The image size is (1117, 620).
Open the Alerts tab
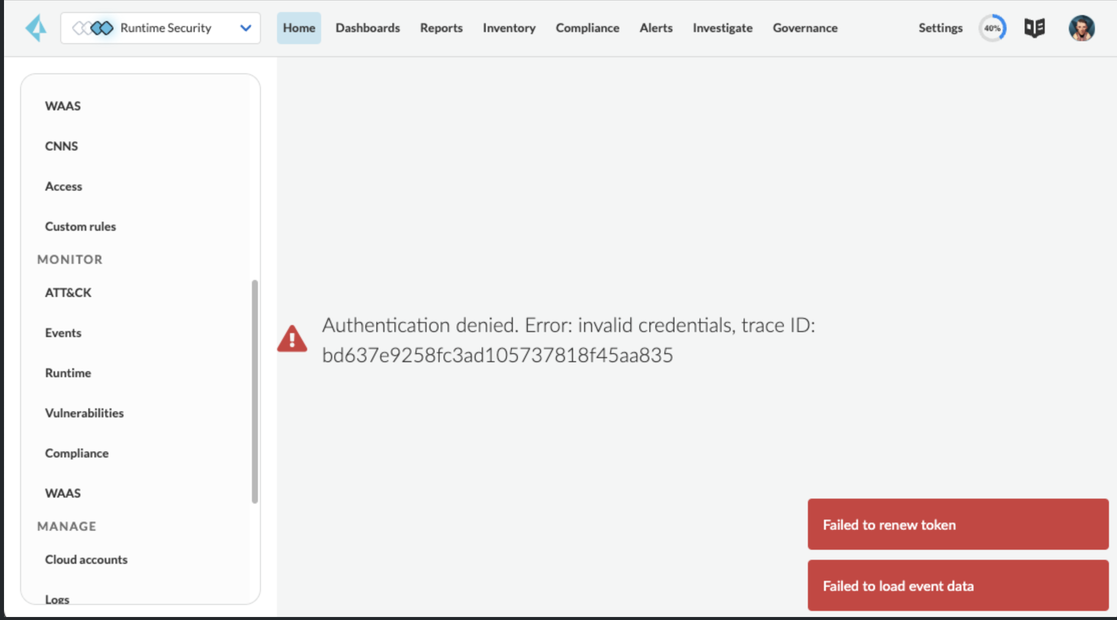tap(655, 28)
